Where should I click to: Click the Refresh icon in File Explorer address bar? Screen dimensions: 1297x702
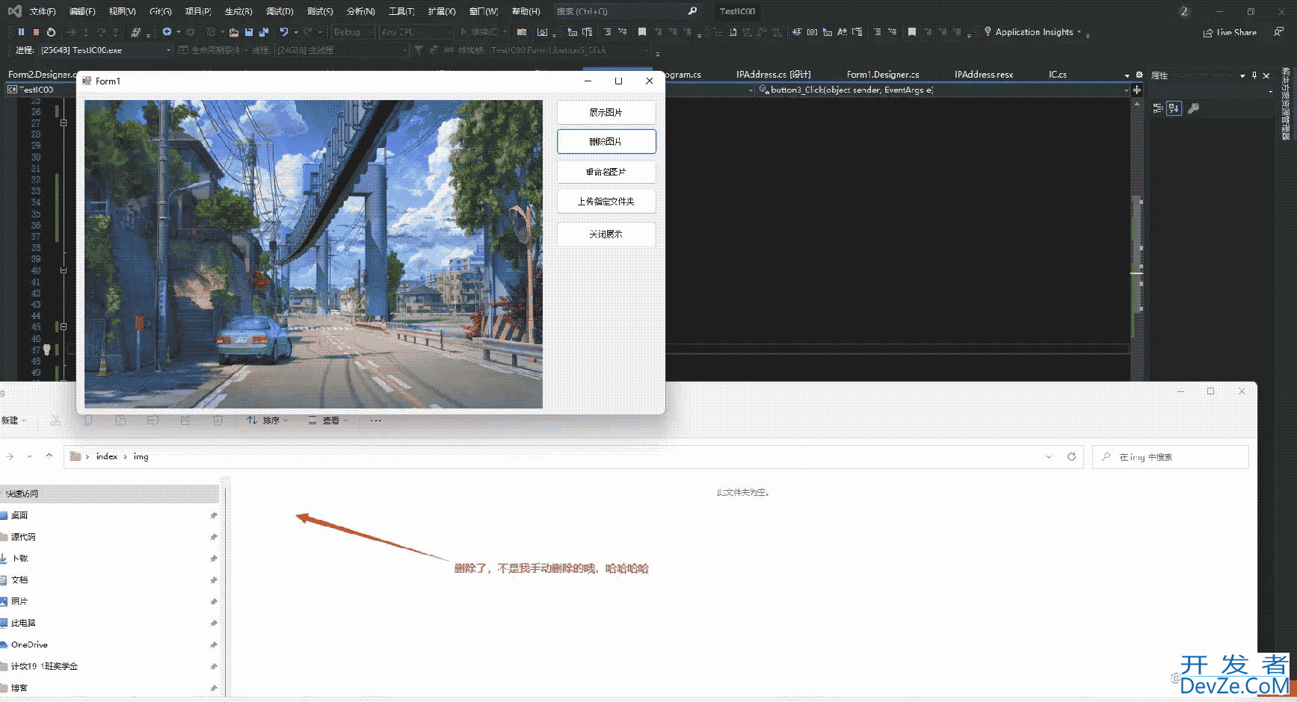point(1071,456)
